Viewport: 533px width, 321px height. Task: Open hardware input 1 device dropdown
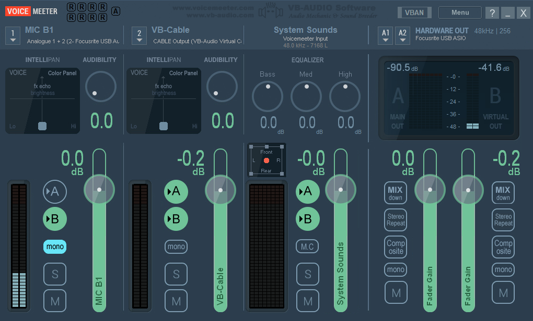13,35
